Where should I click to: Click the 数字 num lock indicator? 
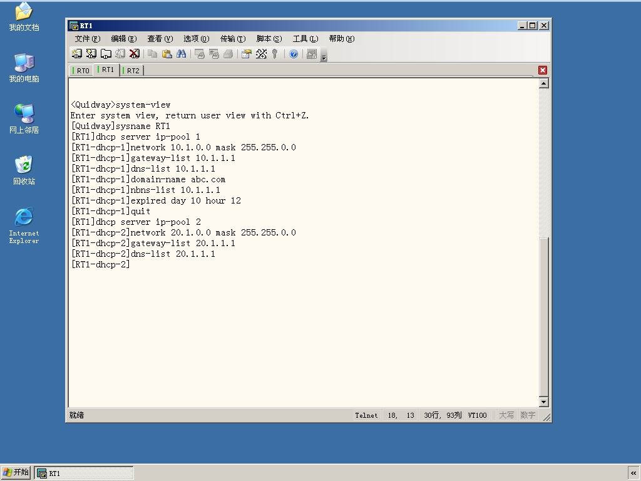click(x=528, y=415)
